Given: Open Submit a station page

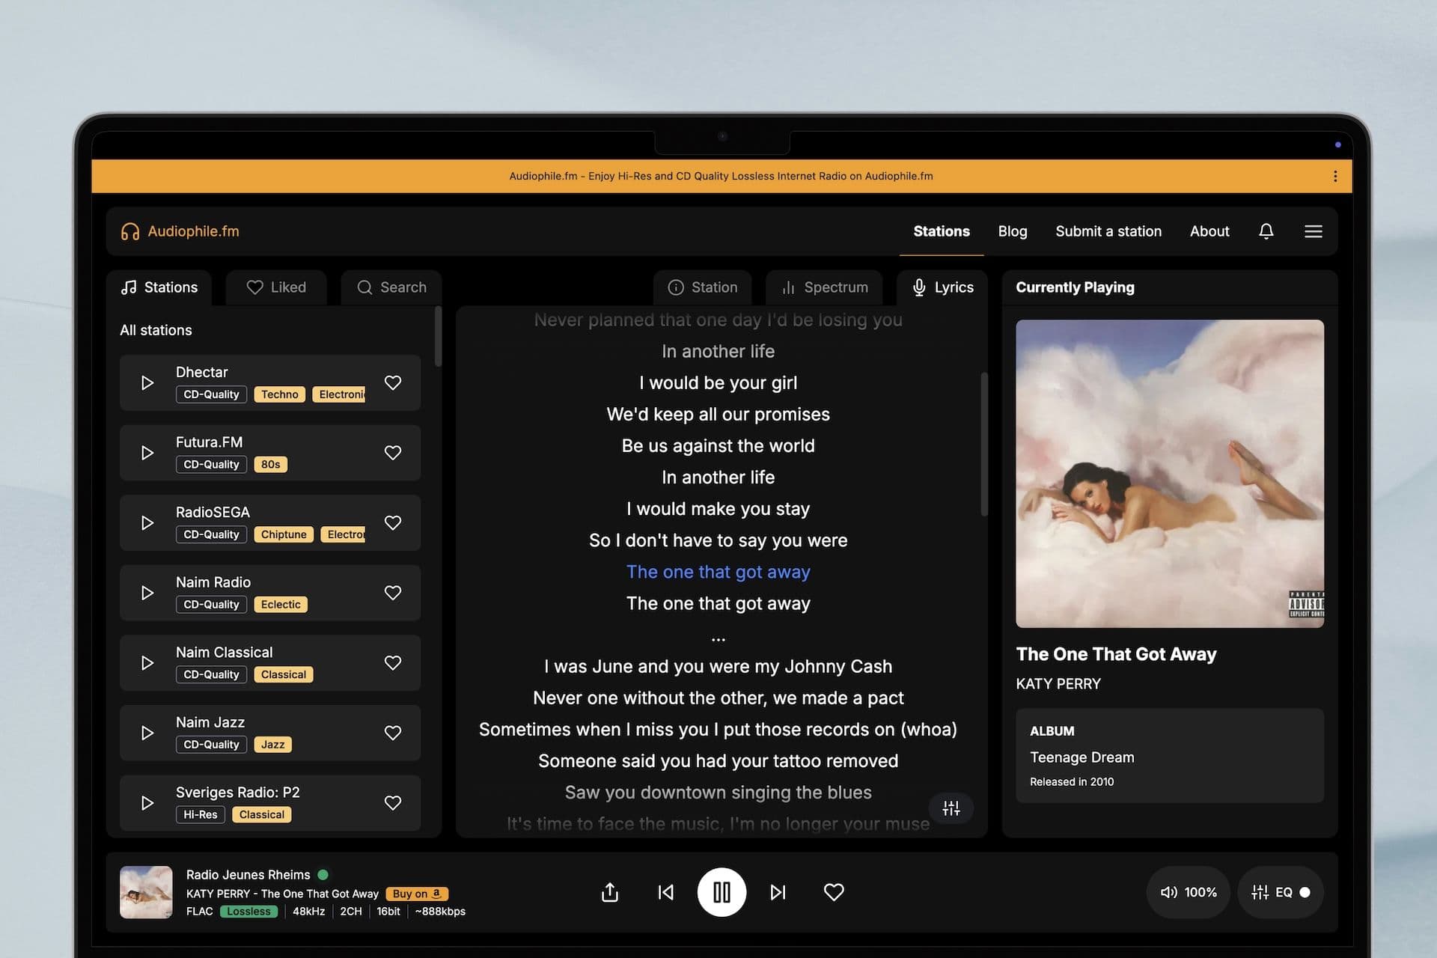Looking at the screenshot, I should [1108, 231].
